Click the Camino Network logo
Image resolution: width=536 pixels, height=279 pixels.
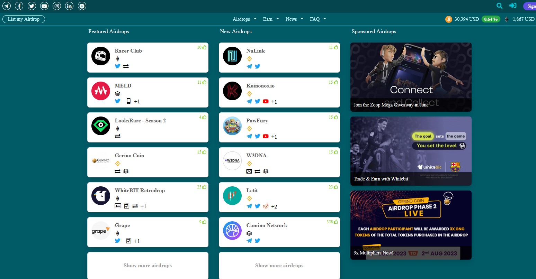[x=232, y=231]
